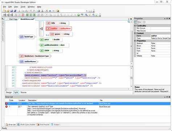Switch Properties to Categorized view
The width and height of the screenshot is (172, 131).
click(136, 22)
